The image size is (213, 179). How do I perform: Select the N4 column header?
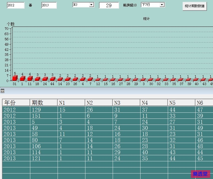pyautogui.click(x=154, y=103)
